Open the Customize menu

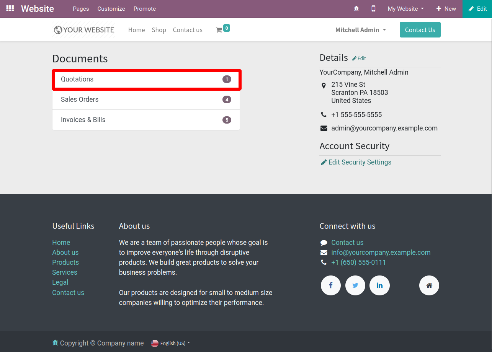(111, 8)
